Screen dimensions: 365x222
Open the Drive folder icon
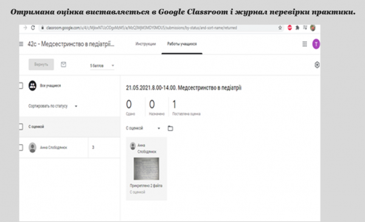tap(170, 128)
